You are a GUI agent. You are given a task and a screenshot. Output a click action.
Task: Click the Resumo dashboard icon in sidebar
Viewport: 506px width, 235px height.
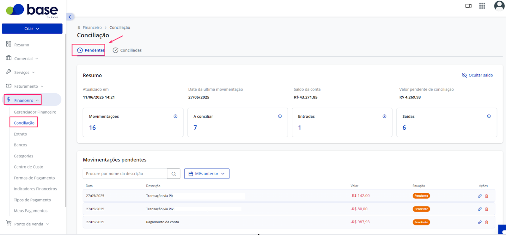[x=9, y=44]
